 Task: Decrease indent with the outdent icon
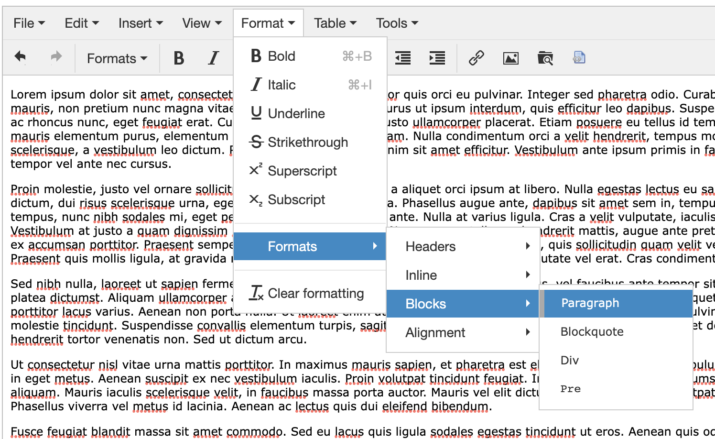pyautogui.click(x=403, y=58)
